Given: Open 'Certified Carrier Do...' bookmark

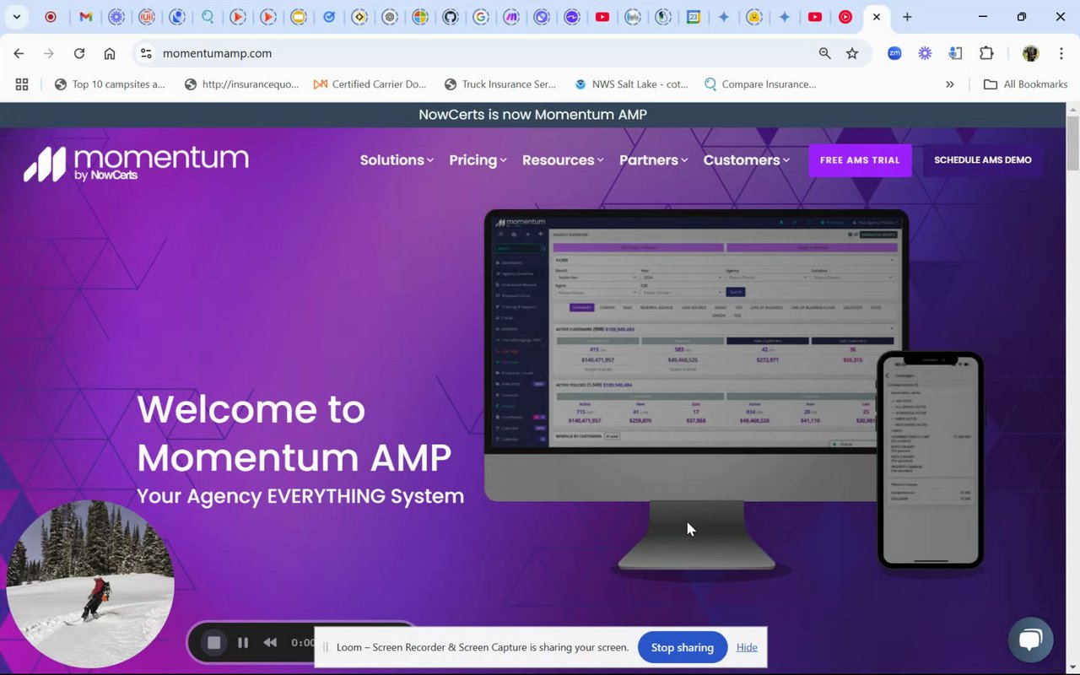Looking at the screenshot, I should click(370, 84).
